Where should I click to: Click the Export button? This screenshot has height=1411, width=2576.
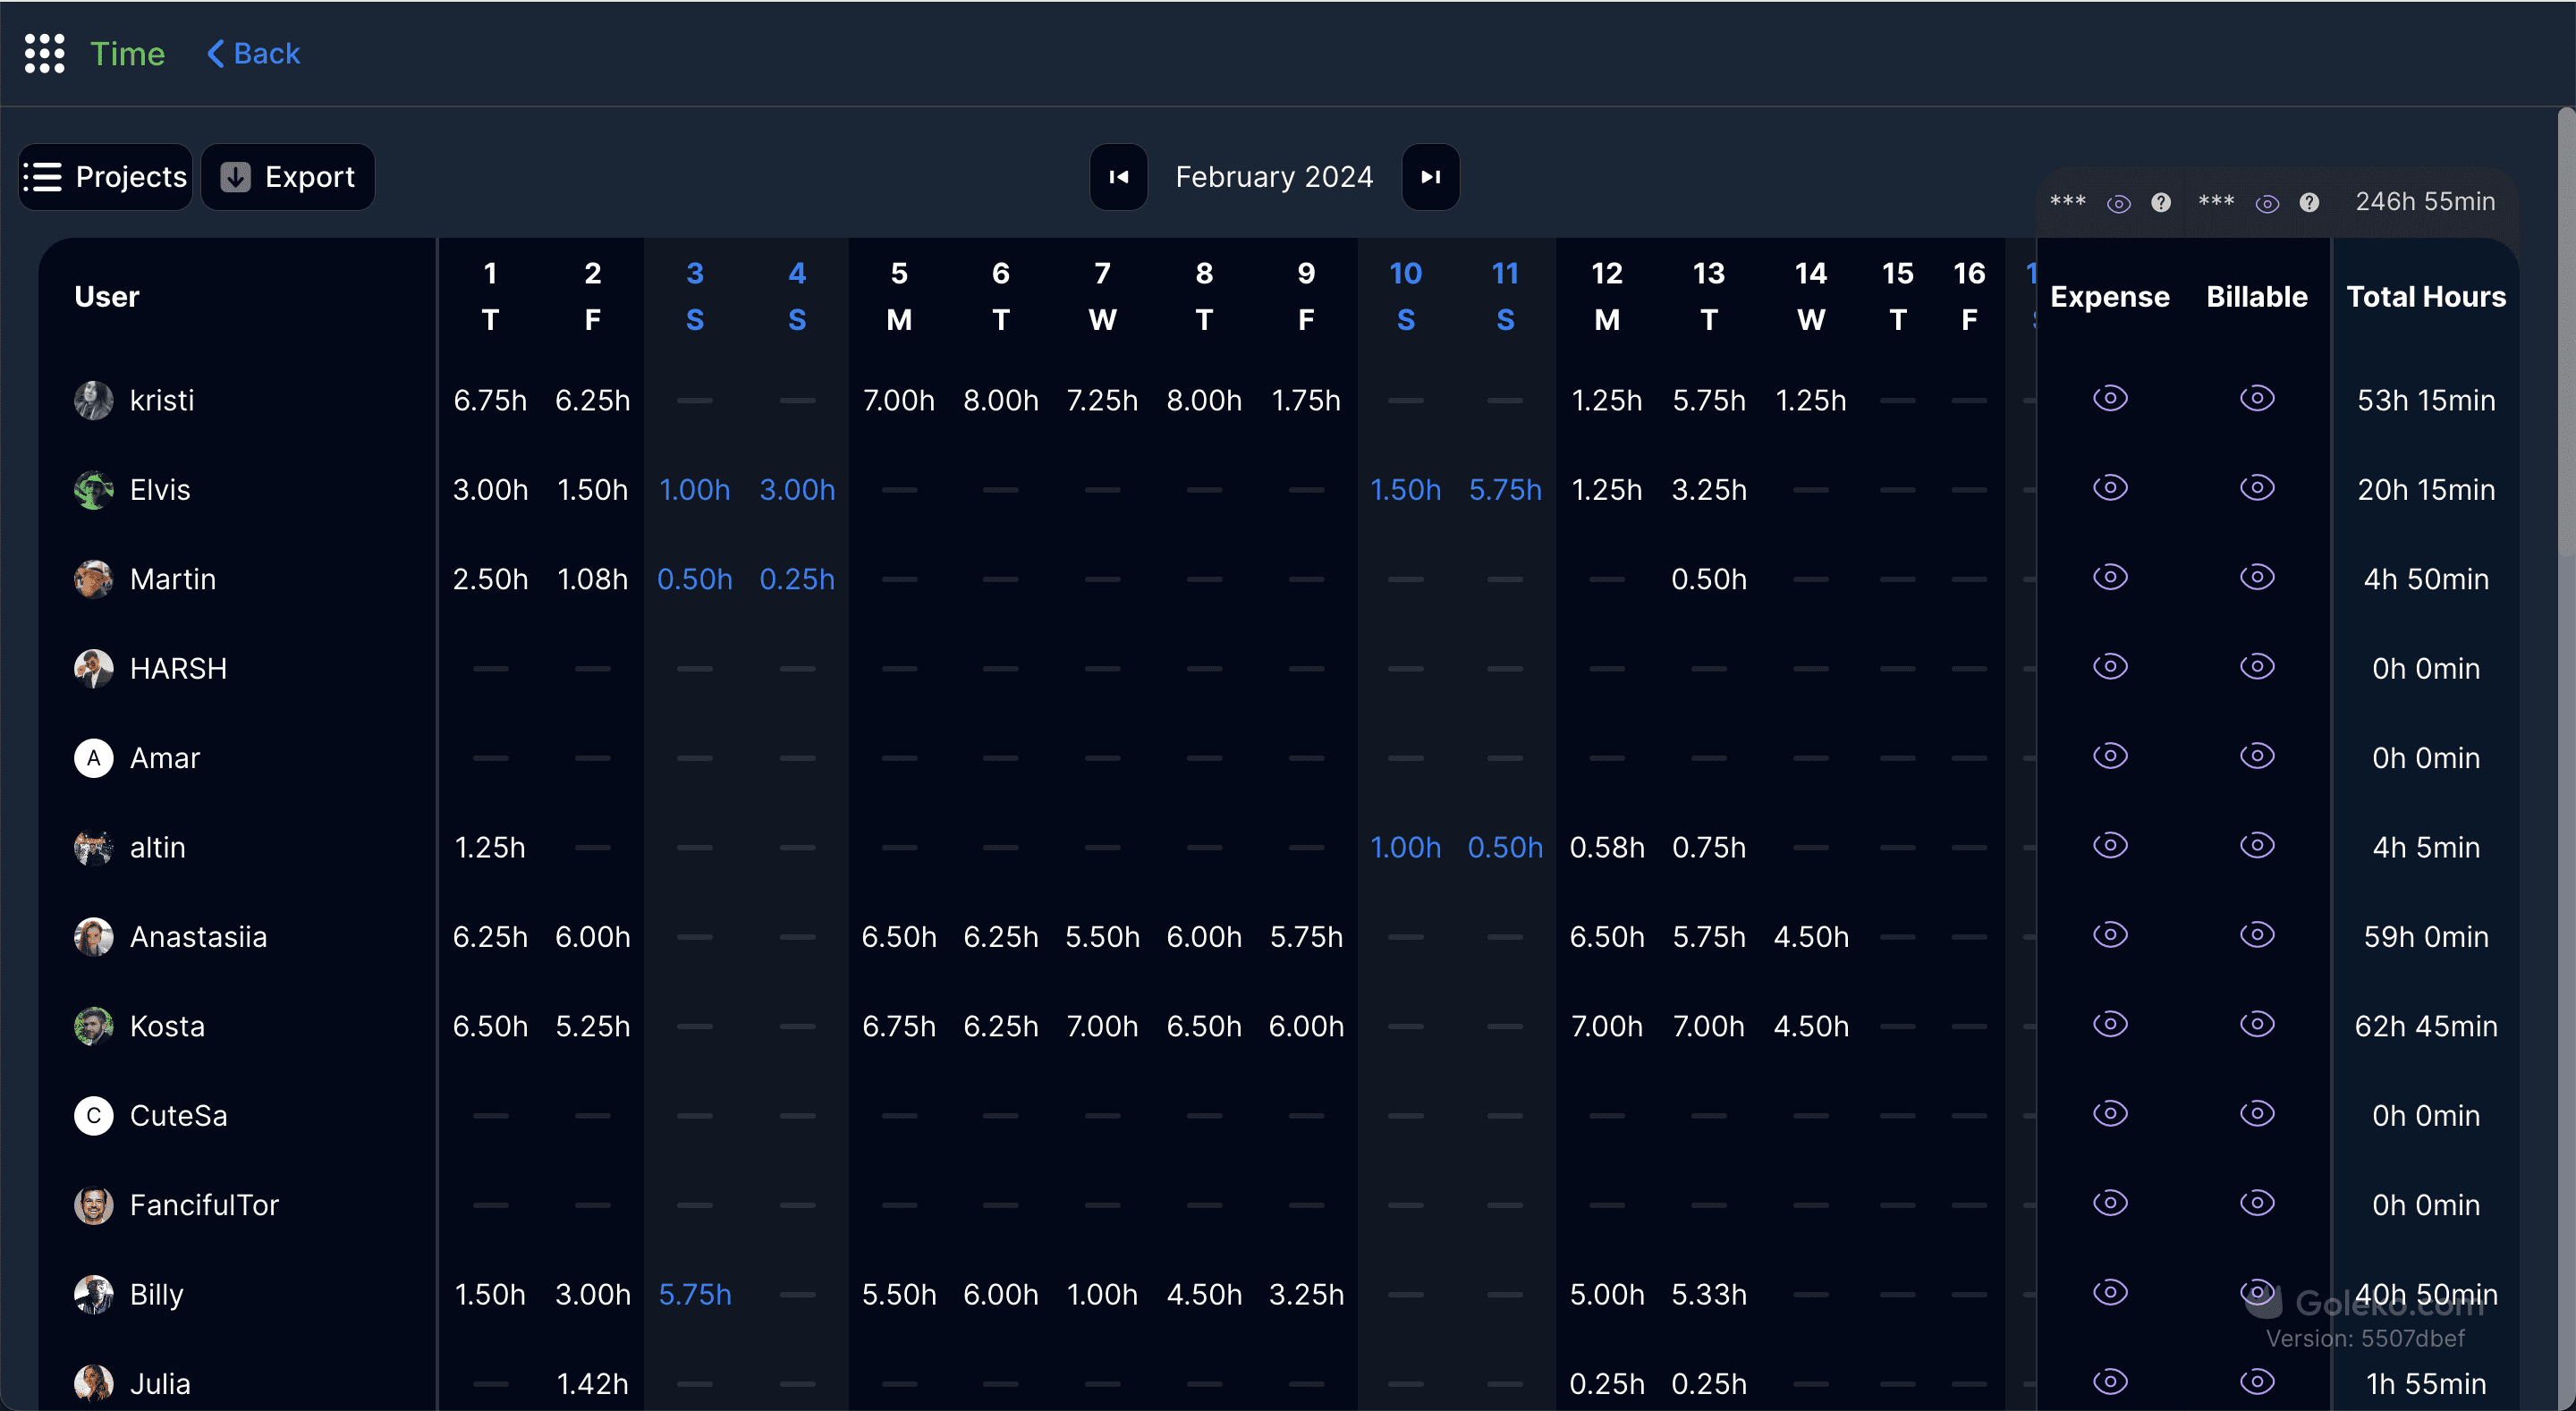[288, 177]
